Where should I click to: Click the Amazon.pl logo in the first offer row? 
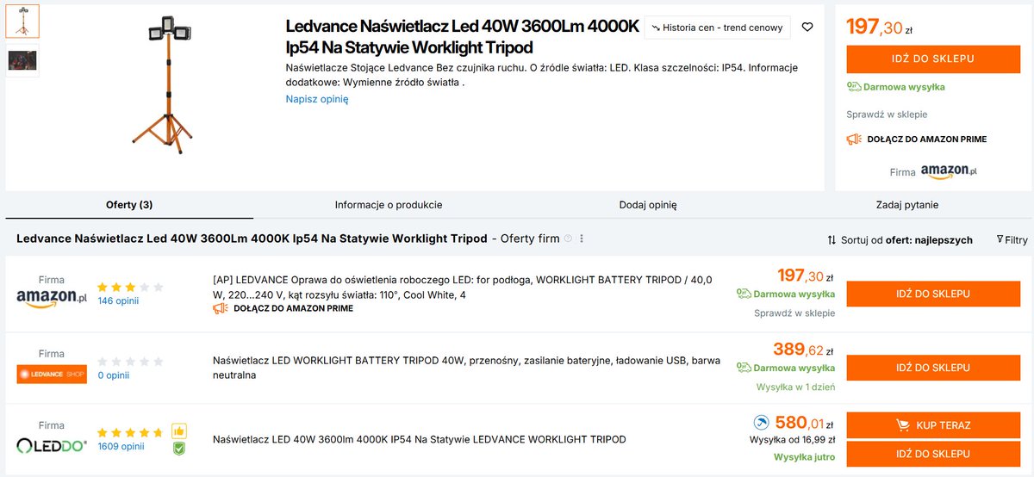point(52,298)
